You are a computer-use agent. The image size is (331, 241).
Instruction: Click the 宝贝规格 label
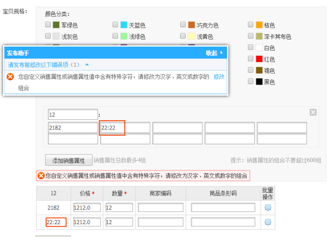[15, 11]
